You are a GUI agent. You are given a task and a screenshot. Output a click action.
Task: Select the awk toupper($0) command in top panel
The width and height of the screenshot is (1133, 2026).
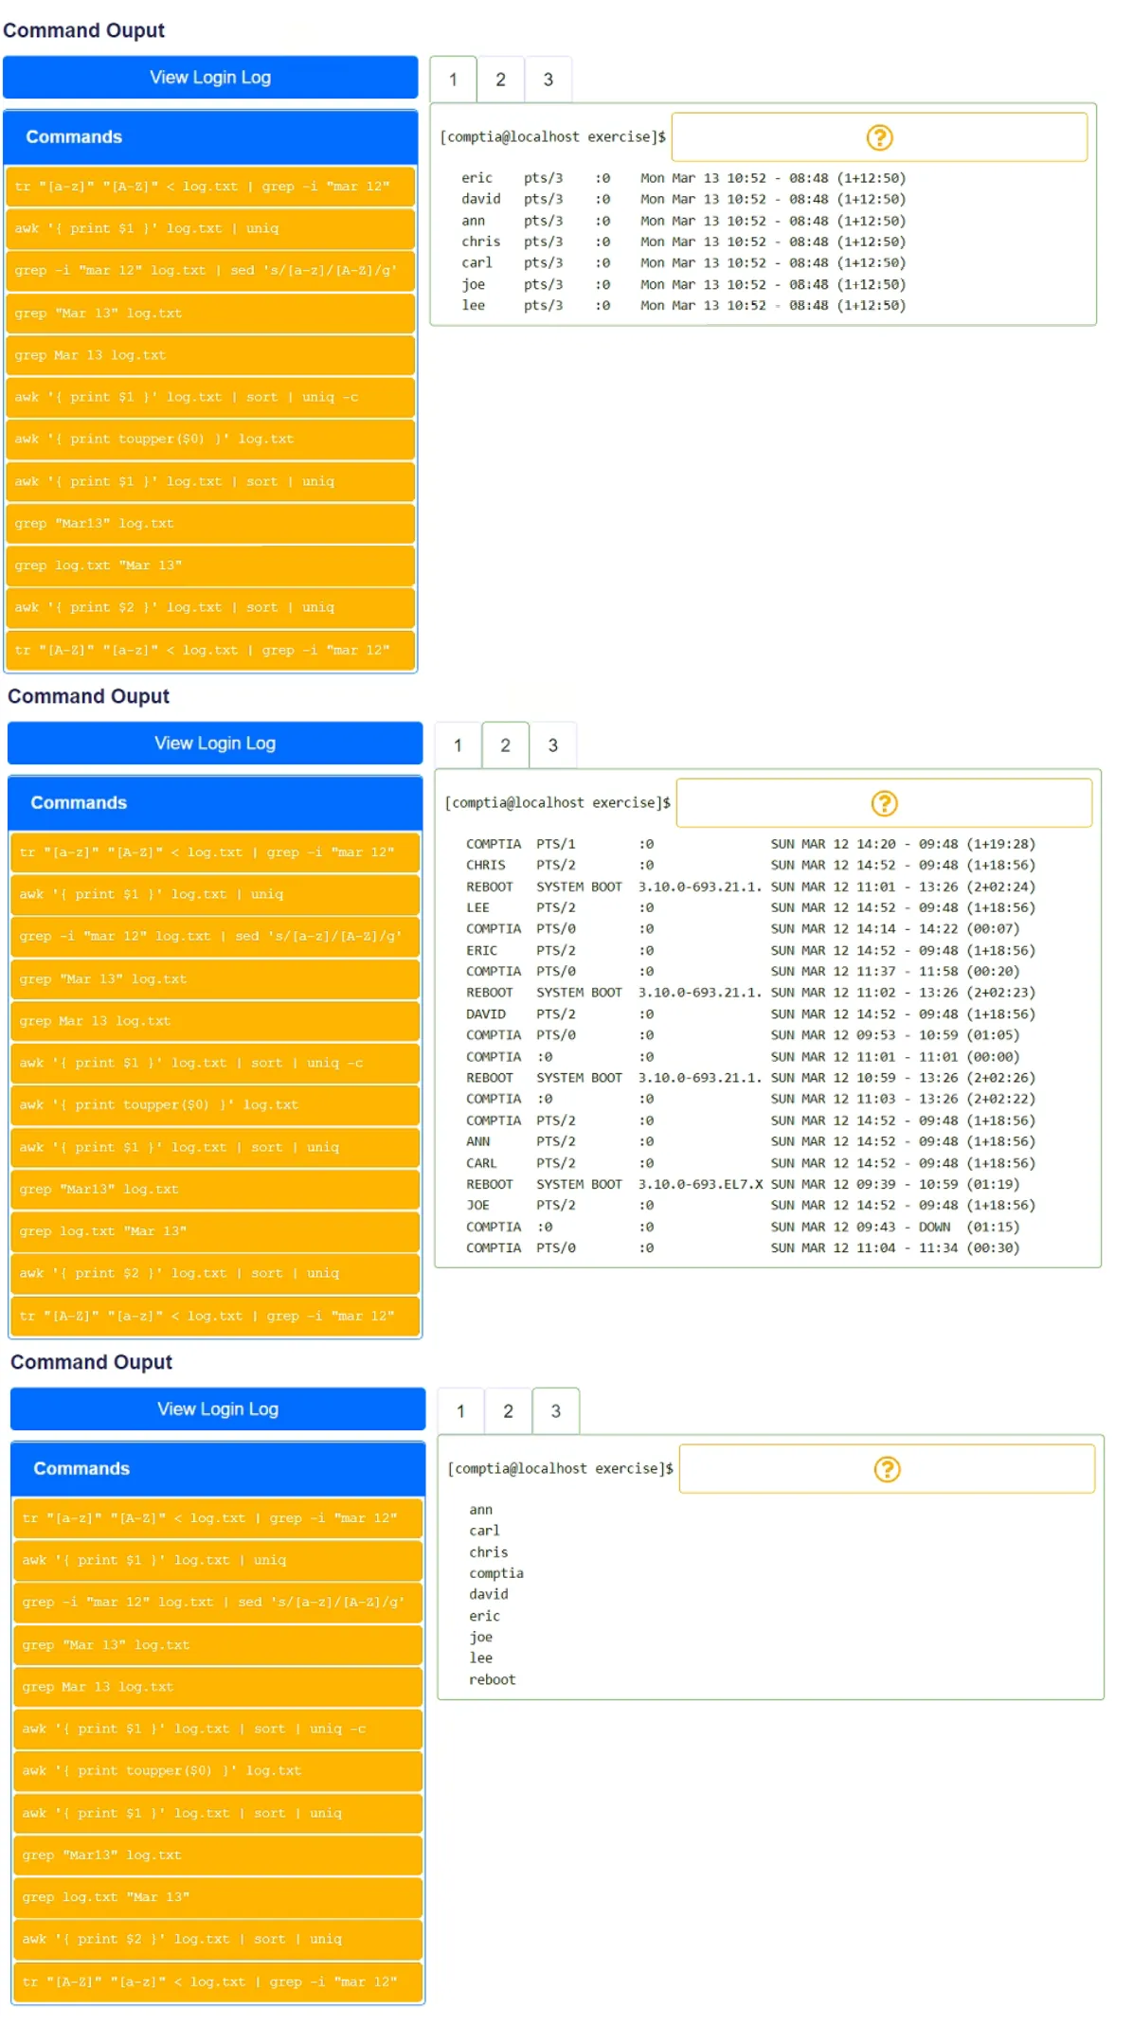210,439
